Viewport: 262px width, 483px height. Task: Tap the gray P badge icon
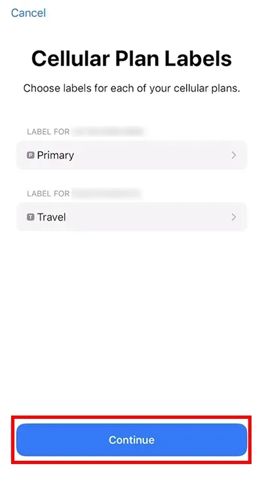(31, 155)
